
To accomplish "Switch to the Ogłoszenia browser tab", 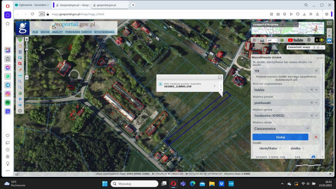I will (x=32, y=5).
